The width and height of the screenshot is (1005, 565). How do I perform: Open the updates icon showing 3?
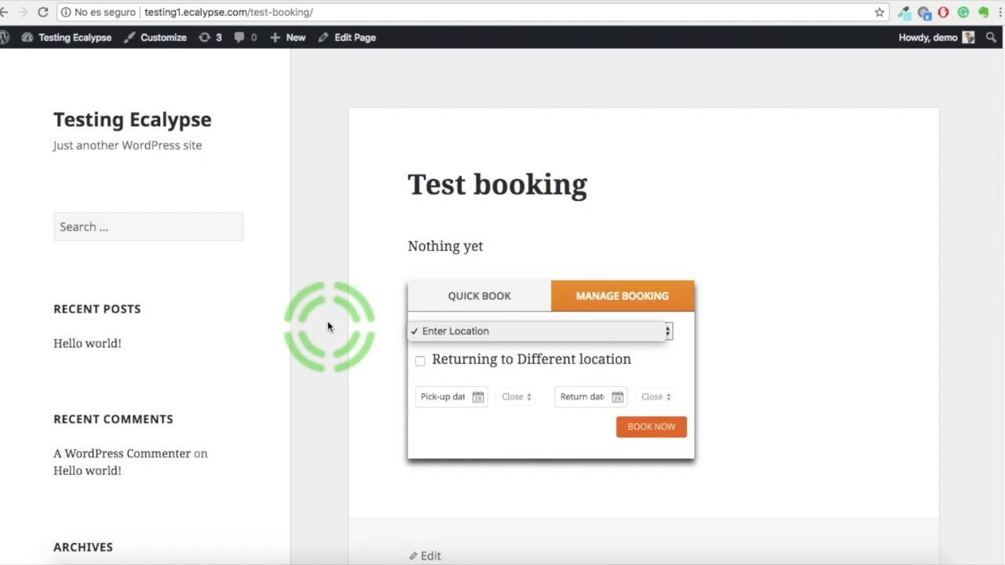coord(210,38)
